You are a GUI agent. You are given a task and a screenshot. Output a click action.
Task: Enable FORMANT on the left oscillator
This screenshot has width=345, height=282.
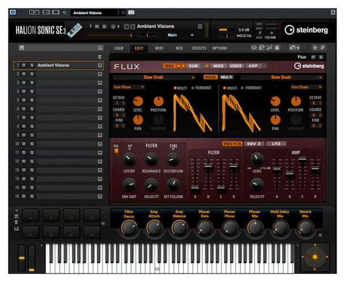point(201,88)
